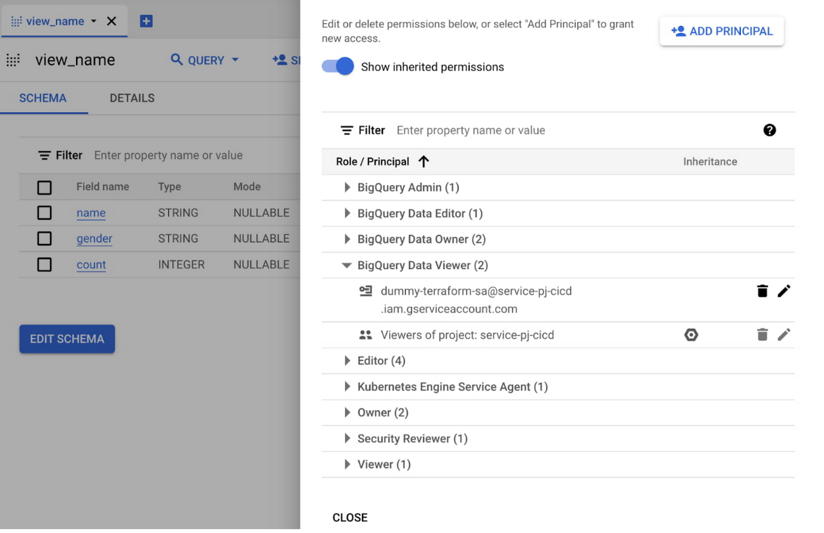Click trash icon for Viewers of project row
Screen dimensions: 824x533
point(763,335)
